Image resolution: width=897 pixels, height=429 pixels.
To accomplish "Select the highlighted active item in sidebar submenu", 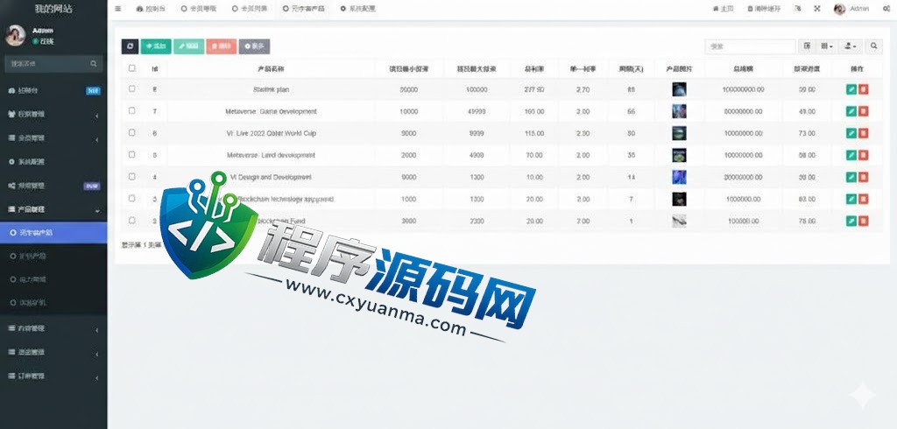I will 53,233.
